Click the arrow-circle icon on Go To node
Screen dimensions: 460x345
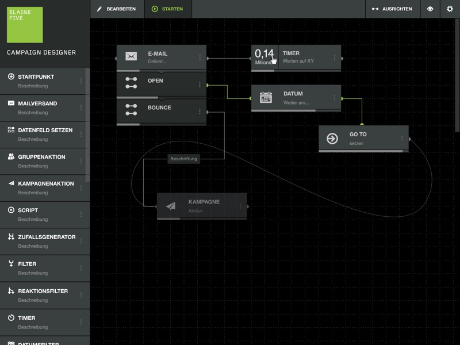tap(332, 139)
